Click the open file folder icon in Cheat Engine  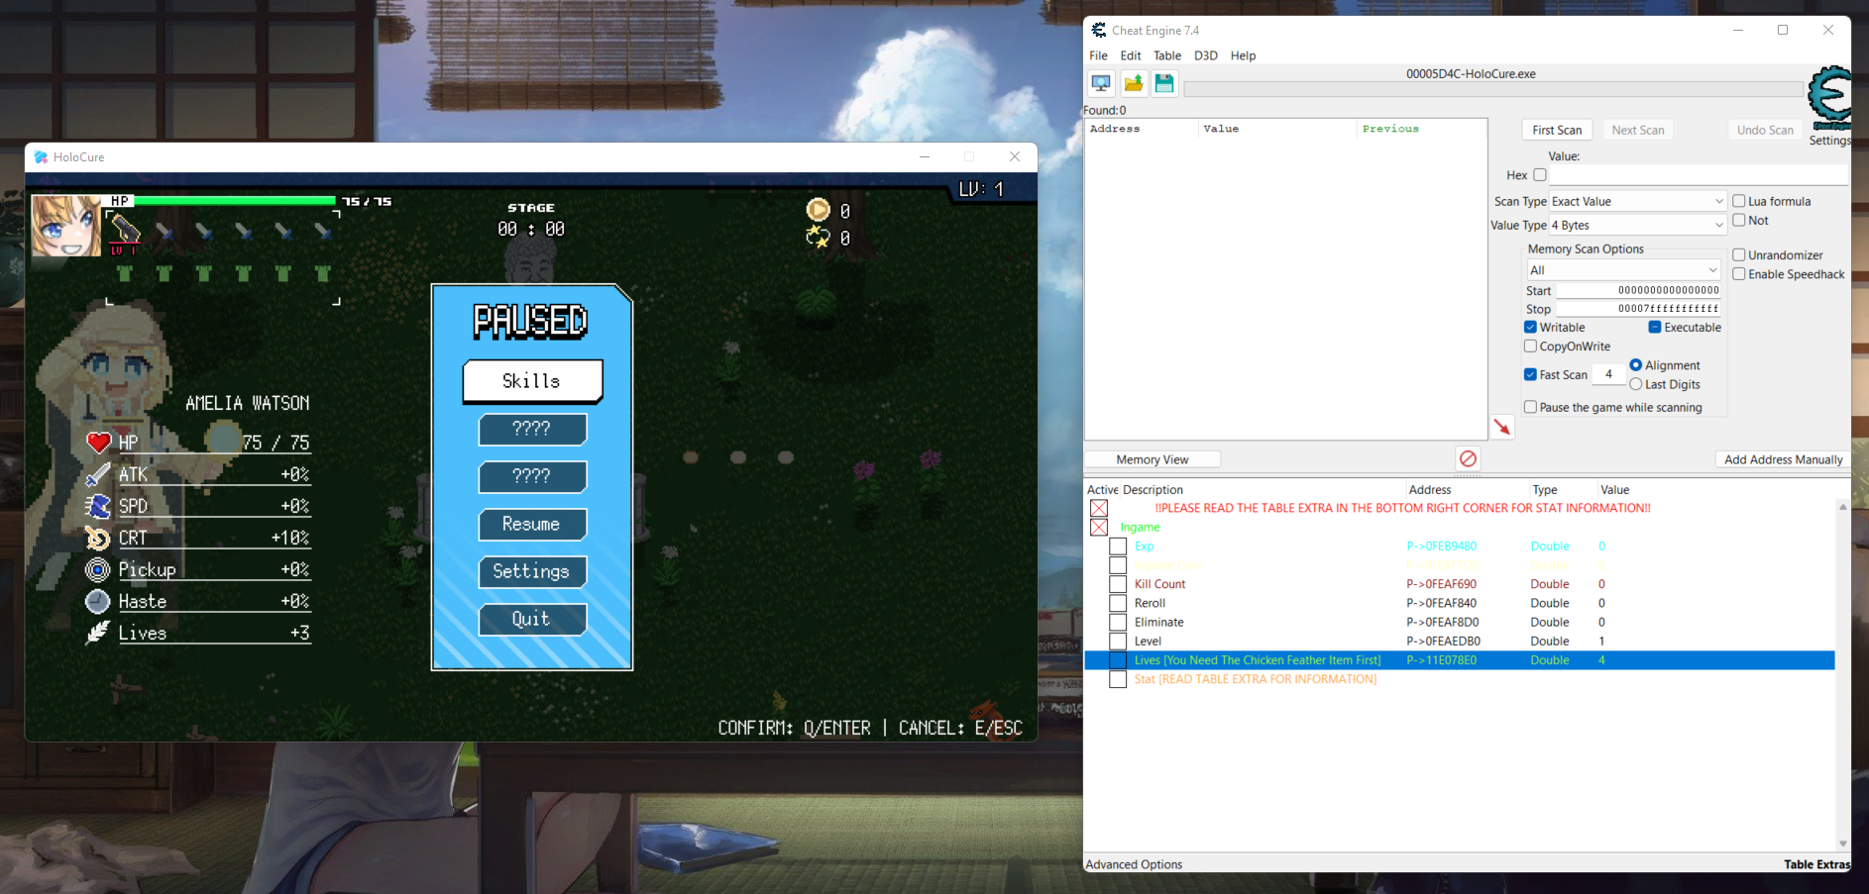[1133, 84]
